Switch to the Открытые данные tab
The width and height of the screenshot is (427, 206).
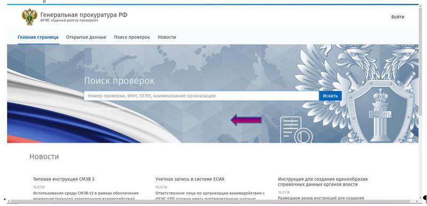coord(86,37)
